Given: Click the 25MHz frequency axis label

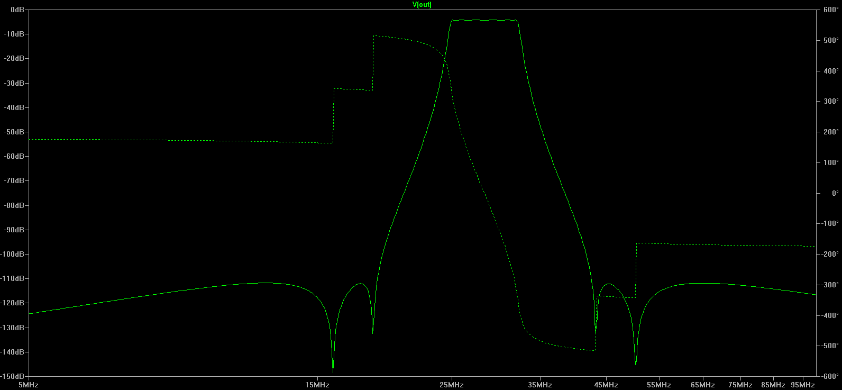Looking at the screenshot, I should tap(451, 385).
